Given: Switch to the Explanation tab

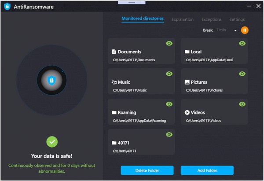Looking at the screenshot, I should coord(182,19).
